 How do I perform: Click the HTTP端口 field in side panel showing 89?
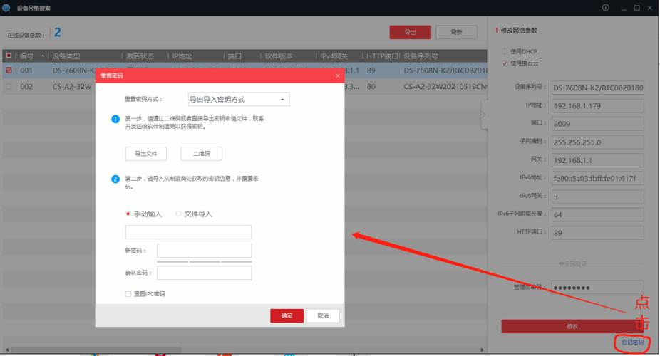[x=598, y=233]
